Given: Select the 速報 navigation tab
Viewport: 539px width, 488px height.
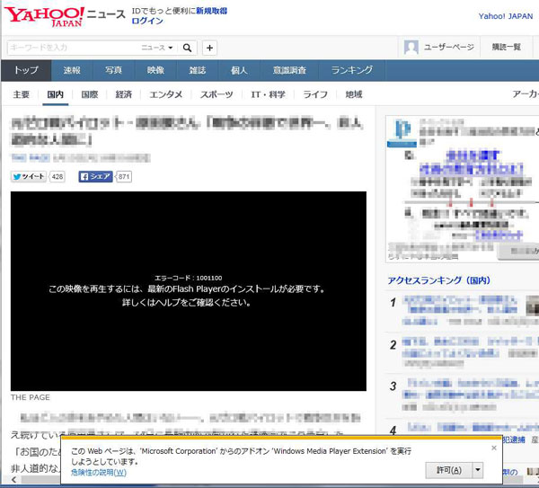Looking at the screenshot, I should (x=72, y=70).
